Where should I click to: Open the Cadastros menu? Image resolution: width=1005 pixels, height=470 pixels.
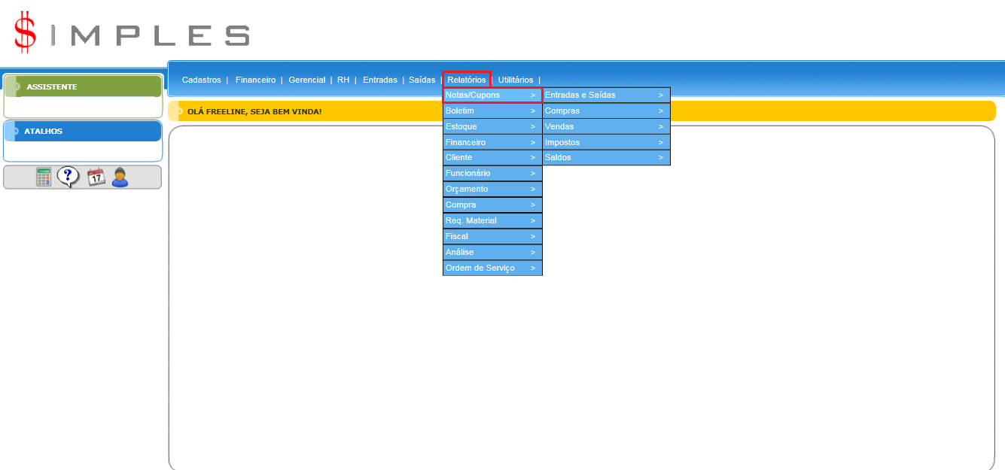tap(201, 80)
